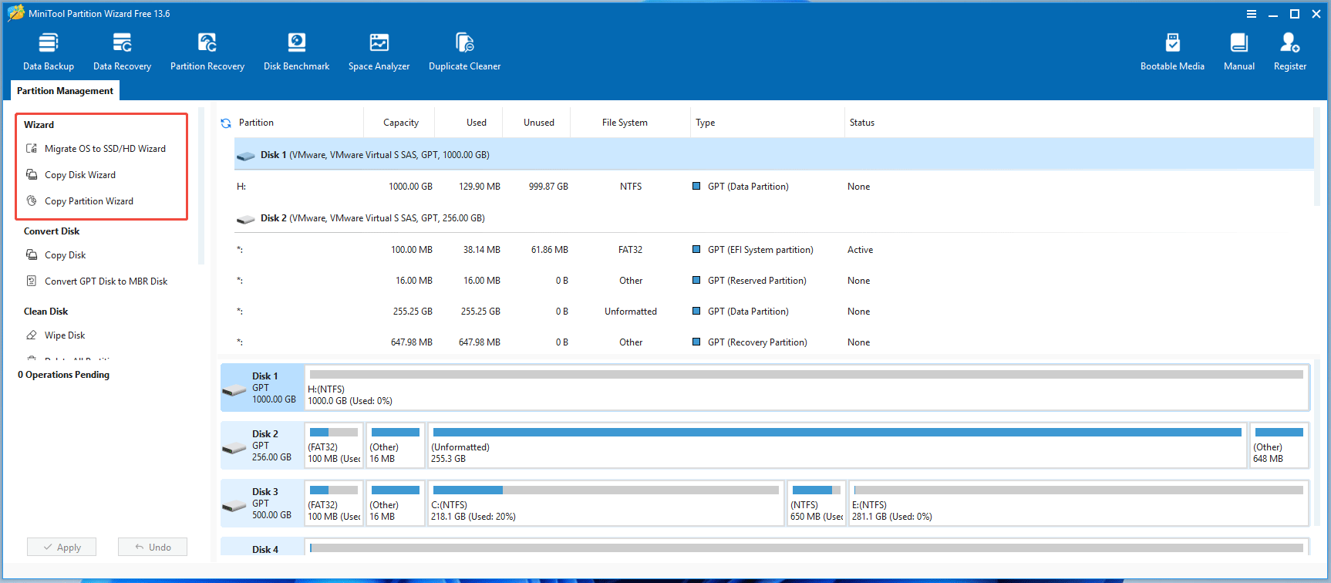
Task: Select the GPT (Recovery Partition) row
Action: pyautogui.click(x=773, y=342)
